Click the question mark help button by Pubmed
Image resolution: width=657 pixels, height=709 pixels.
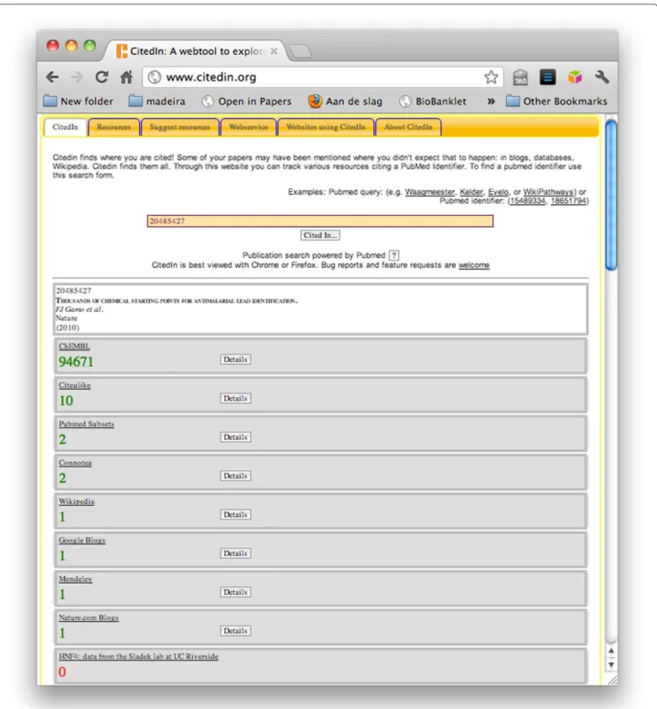tap(393, 255)
